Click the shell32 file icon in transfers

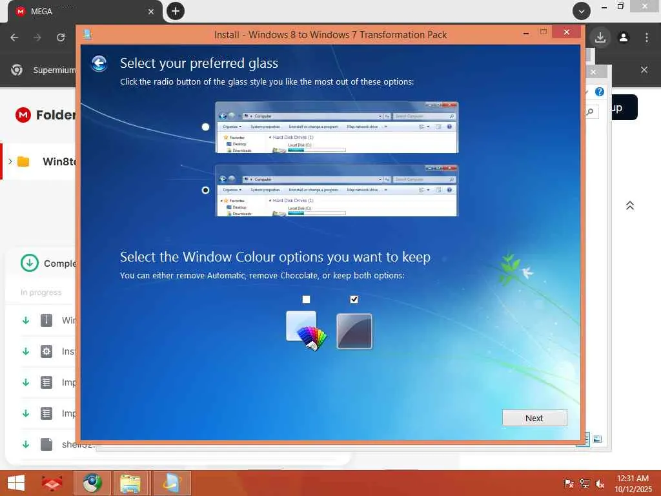(46, 444)
